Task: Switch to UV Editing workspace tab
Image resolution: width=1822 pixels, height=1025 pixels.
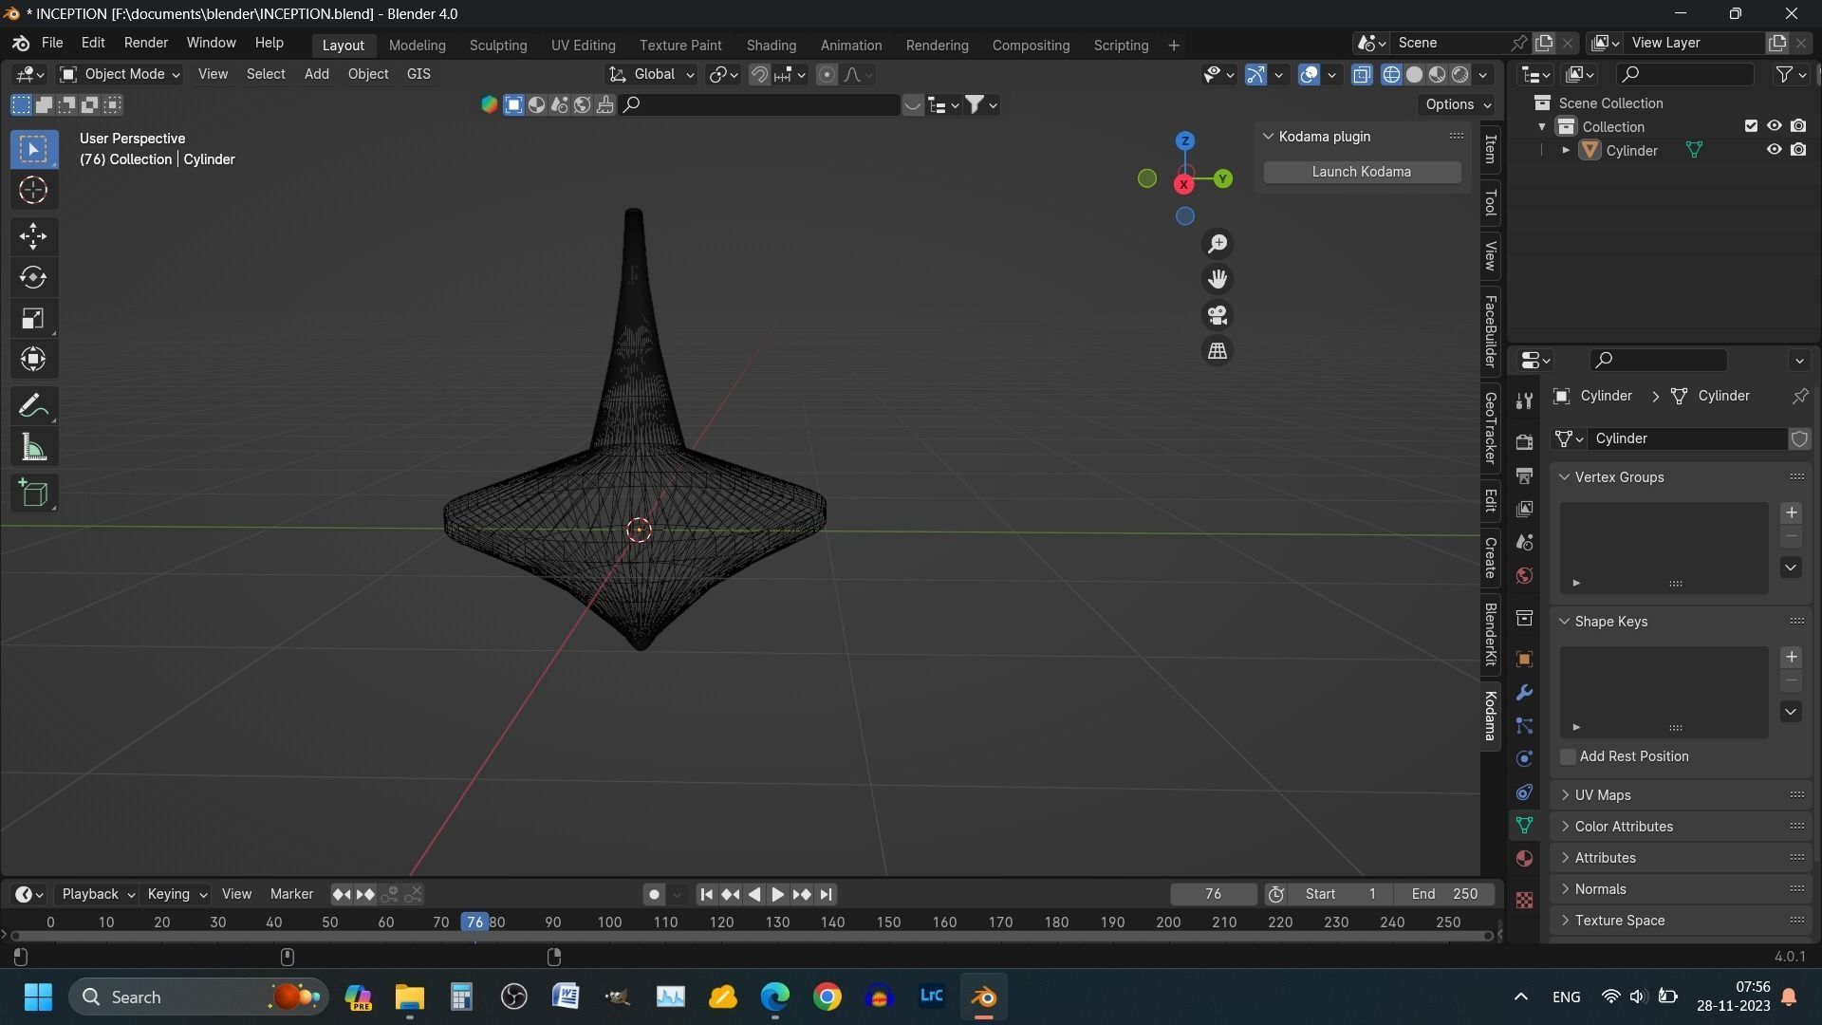Action: tap(584, 45)
